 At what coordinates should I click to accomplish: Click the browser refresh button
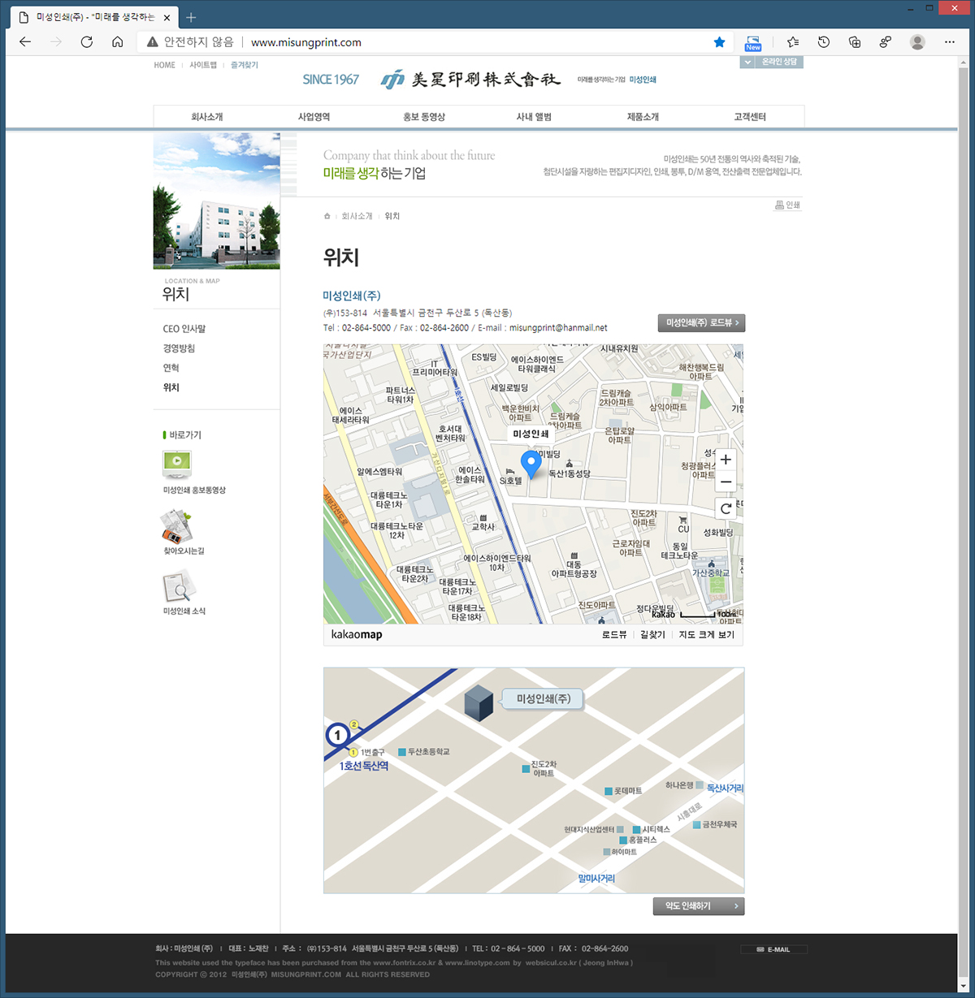[x=86, y=42]
